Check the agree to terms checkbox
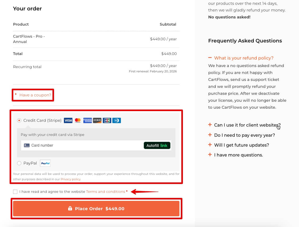 coord(15,192)
